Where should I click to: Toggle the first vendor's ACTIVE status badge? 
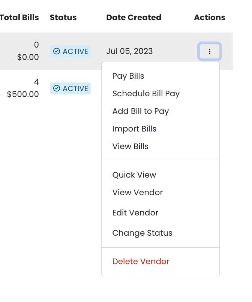(x=70, y=52)
